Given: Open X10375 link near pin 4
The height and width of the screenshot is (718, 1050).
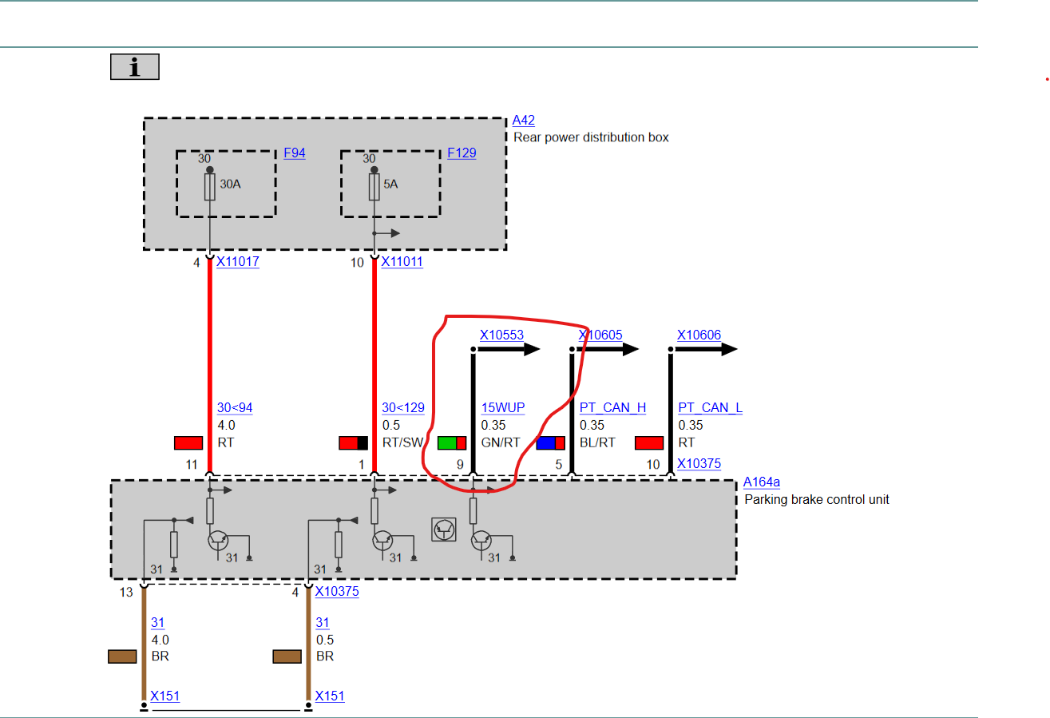Looking at the screenshot, I should pos(337,592).
